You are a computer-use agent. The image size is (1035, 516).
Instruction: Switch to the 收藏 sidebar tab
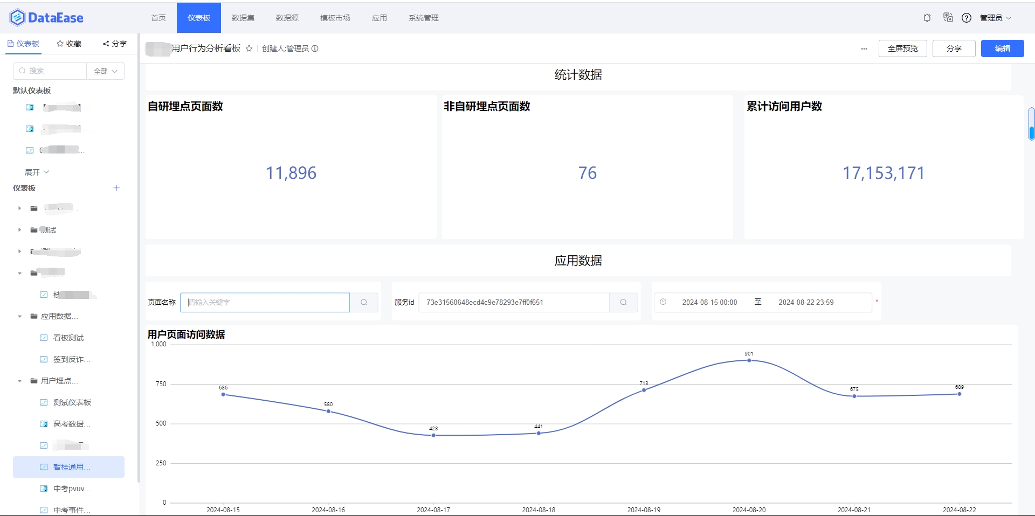[69, 44]
